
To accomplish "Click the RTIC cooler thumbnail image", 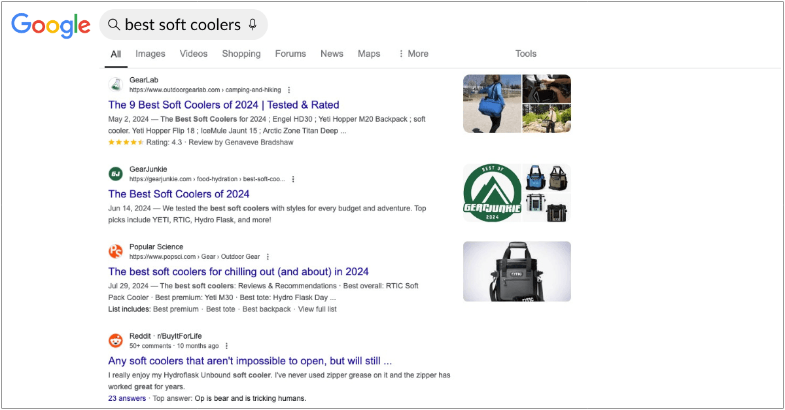I will click(x=517, y=271).
